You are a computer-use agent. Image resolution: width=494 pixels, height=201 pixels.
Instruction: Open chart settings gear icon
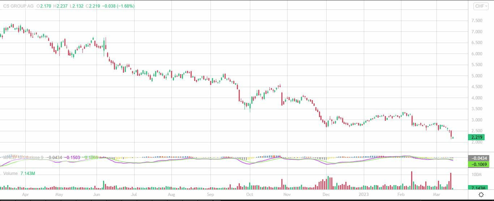click(481, 194)
